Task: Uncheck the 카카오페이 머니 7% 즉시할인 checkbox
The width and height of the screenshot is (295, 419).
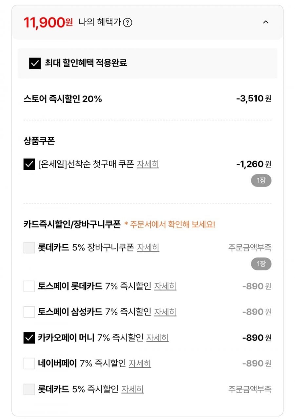Action: point(29,338)
